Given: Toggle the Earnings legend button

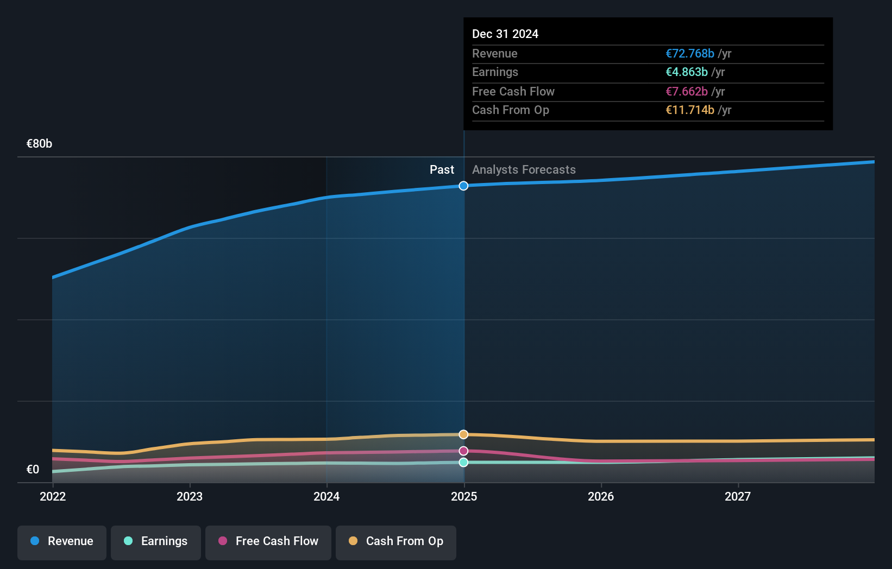Looking at the screenshot, I should [156, 542].
